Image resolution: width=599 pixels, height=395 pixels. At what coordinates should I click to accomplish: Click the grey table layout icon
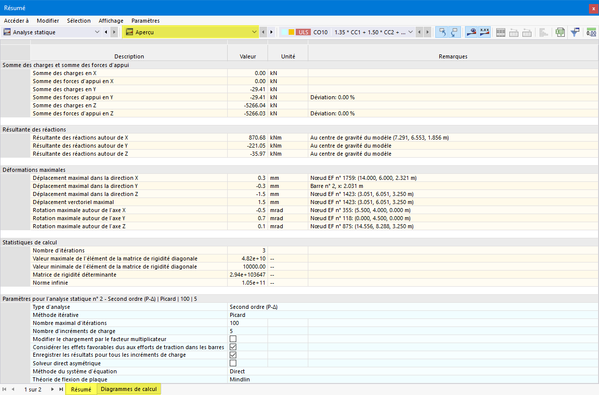pyautogui.click(x=501, y=32)
